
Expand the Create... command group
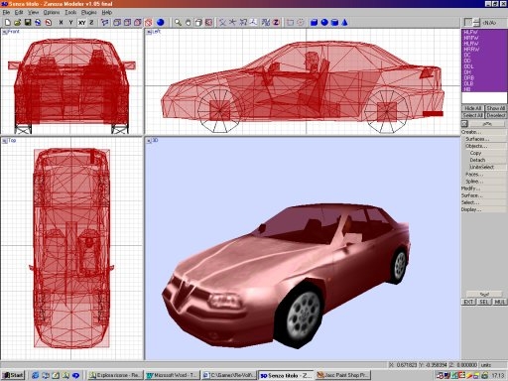click(x=484, y=132)
